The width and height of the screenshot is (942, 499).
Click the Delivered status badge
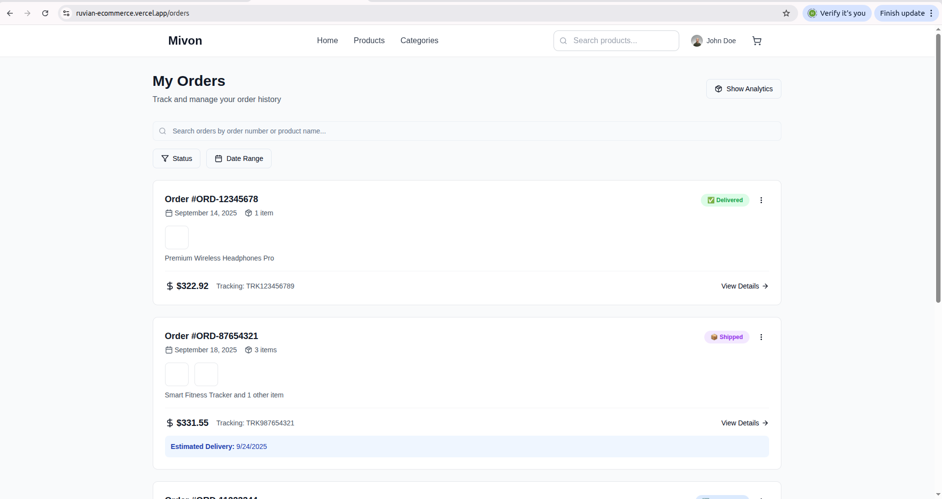tap(725, 200)
